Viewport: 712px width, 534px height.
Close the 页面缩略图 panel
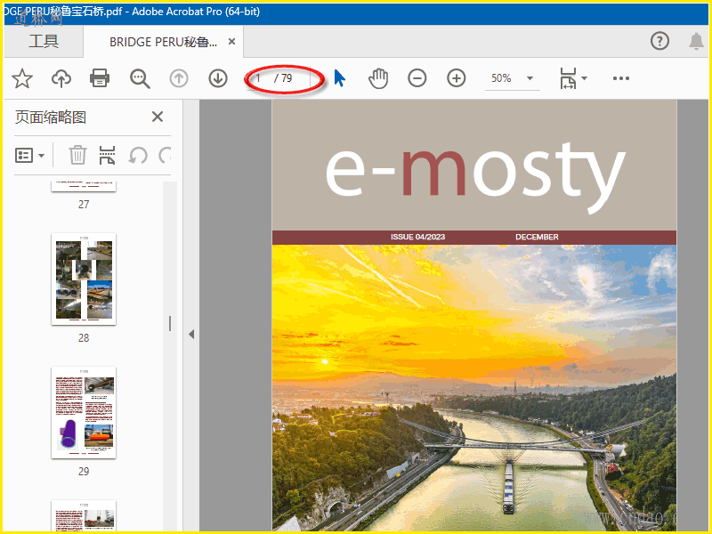coord(158,117)
